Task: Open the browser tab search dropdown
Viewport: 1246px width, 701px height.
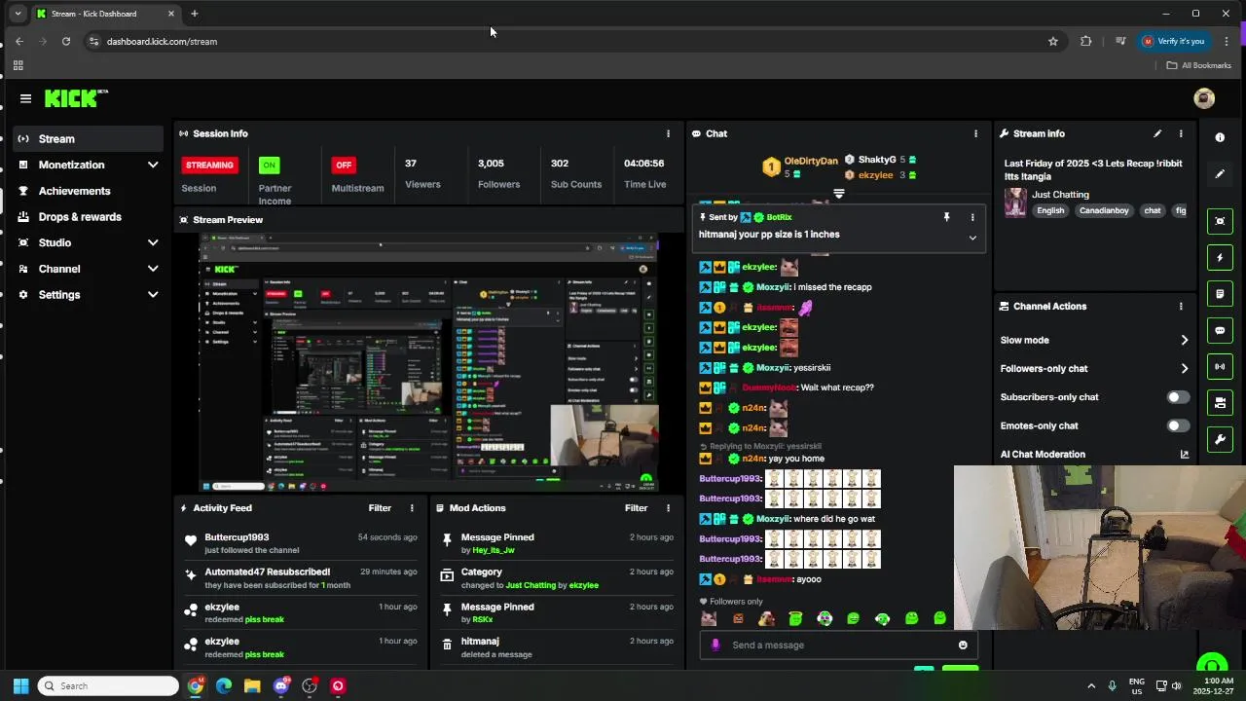Action: [x=18, y=14]
